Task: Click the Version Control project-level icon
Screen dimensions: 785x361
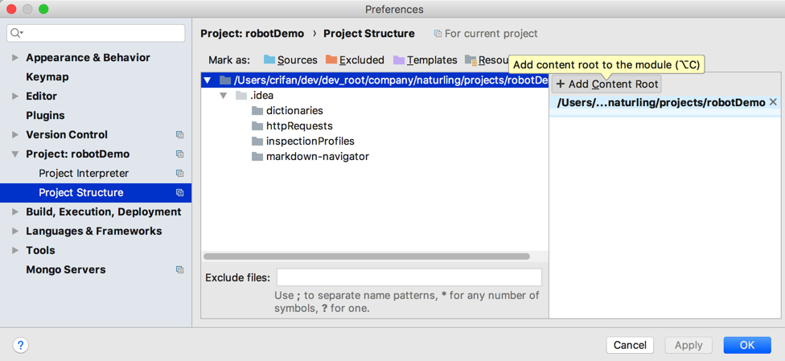Action: (x=179, y=135)
